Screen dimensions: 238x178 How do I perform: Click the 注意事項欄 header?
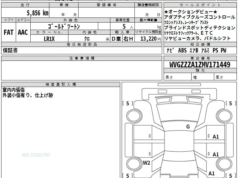point(82,58)
